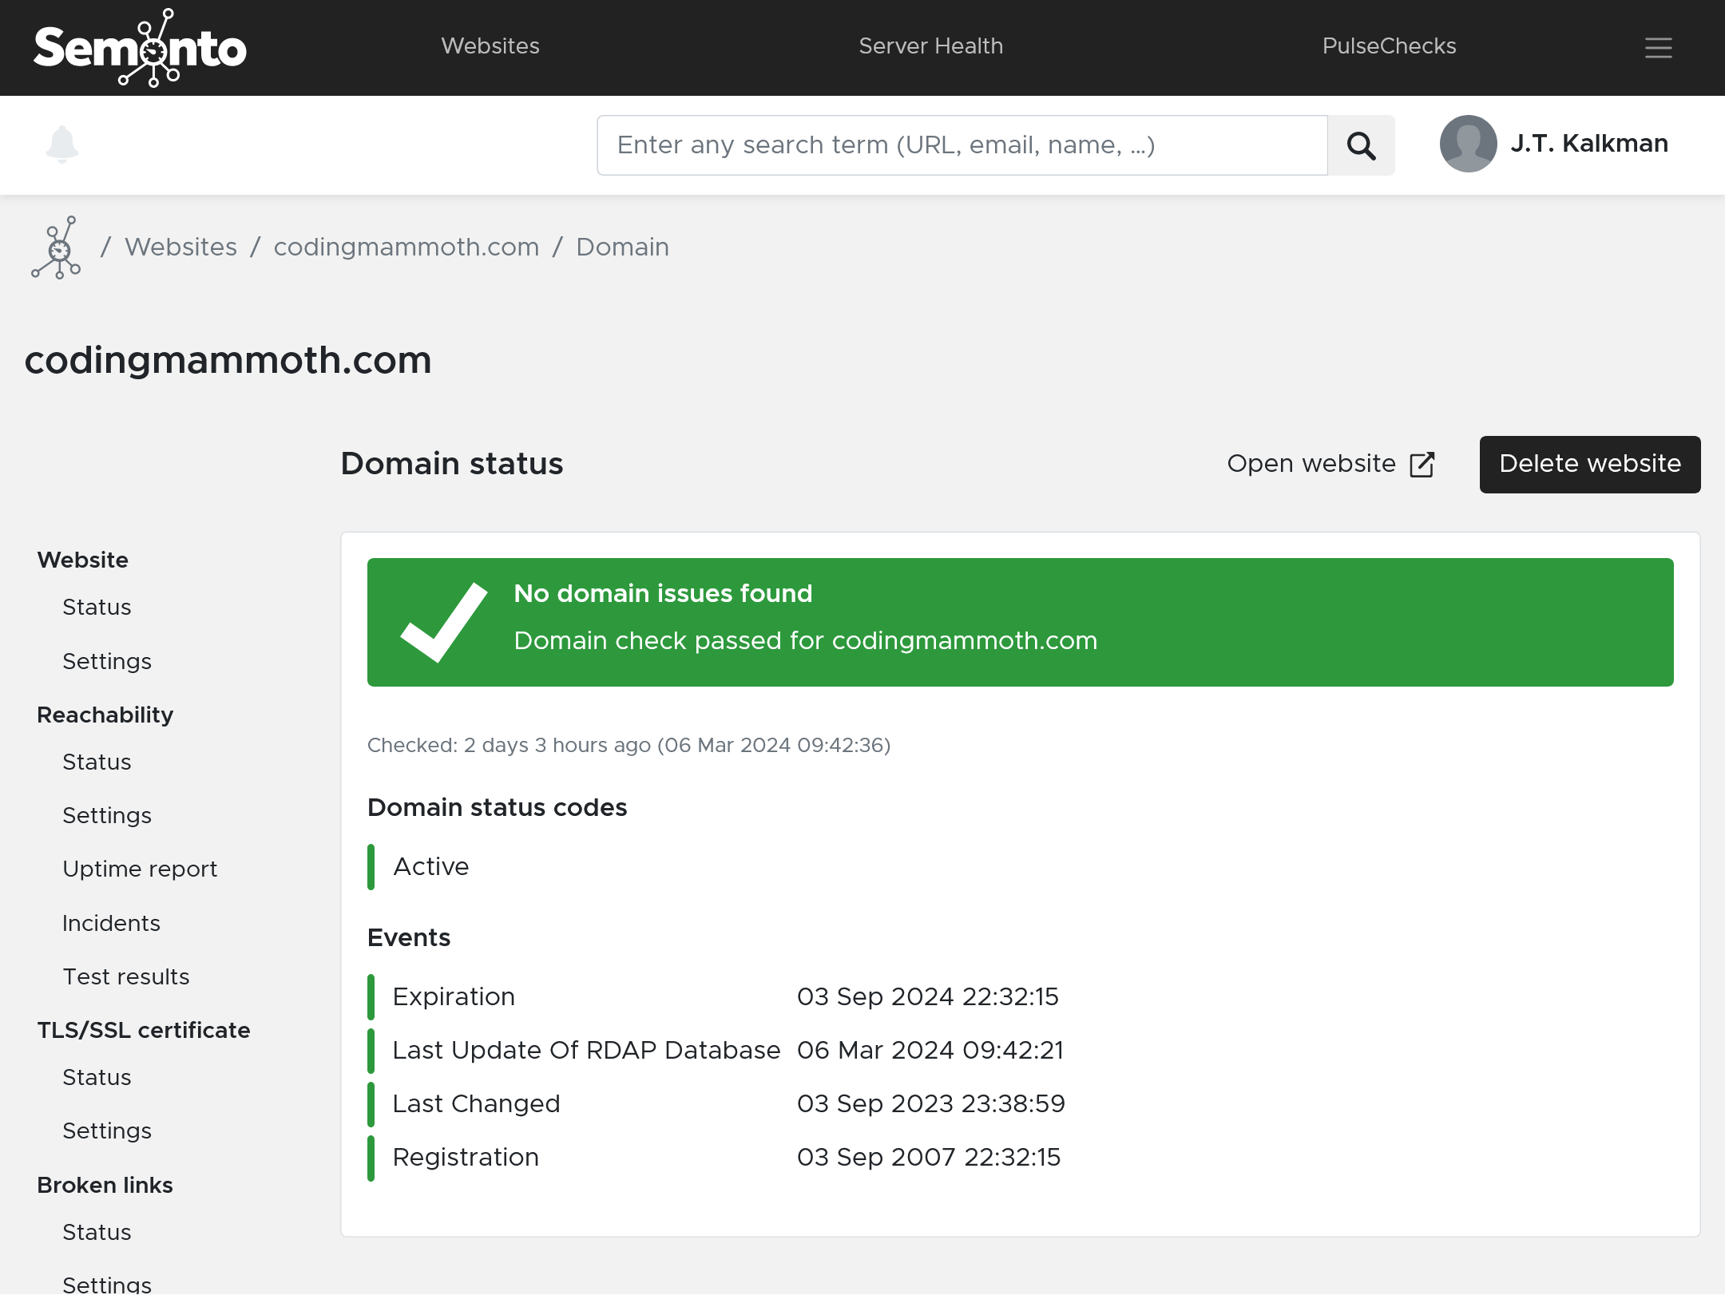
Task: Open Status under Broken links
Action: pos(97,1233)
